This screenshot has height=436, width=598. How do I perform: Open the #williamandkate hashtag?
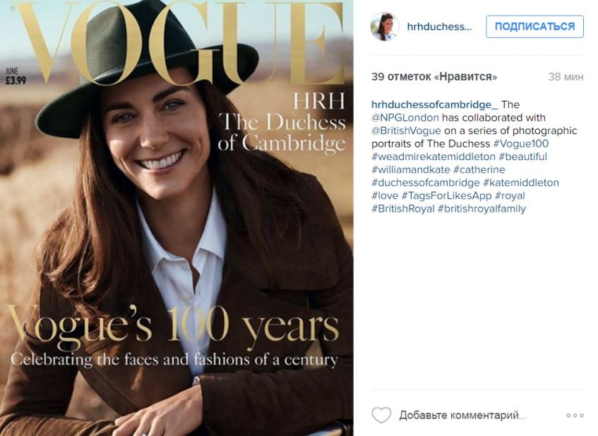pos(410,170)
